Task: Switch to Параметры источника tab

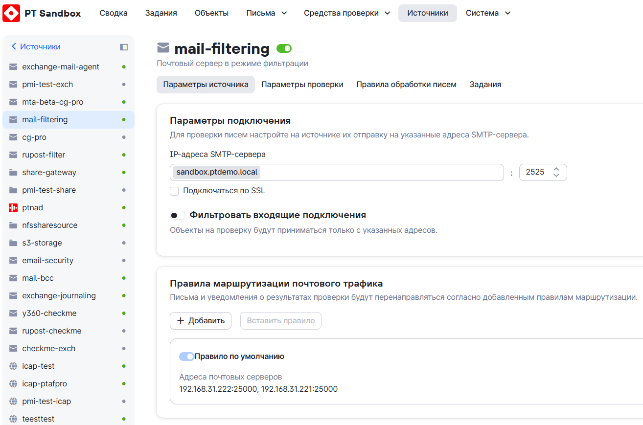Action: 206,85
